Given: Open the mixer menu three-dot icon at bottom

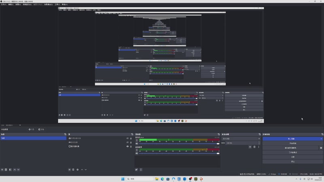Looking at the screenshot, I should click(141, 169).
